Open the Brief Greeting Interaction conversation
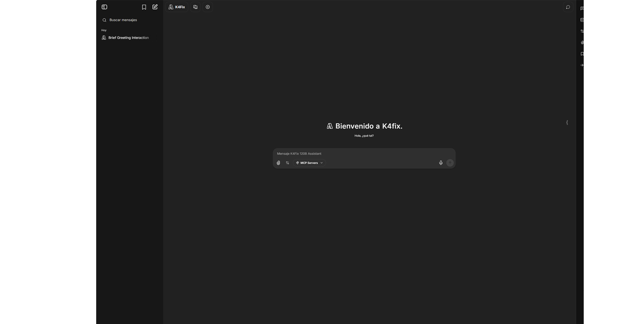This screenshot has width=634, height=324. point(128,38)
